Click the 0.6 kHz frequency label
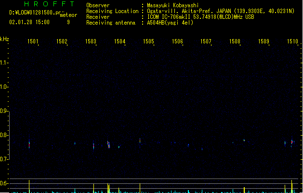 [4, 183]
